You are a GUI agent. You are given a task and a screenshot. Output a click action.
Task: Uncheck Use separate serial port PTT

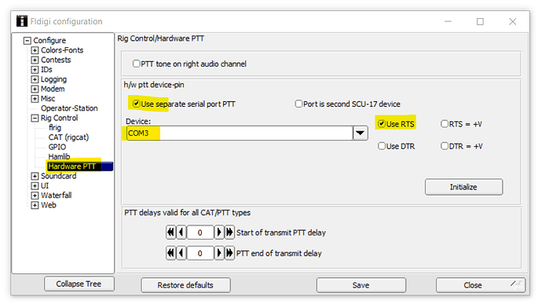136,104
